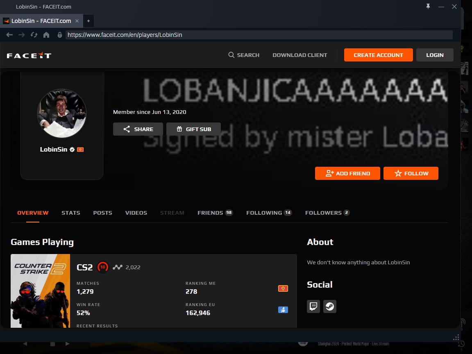
Task: Open the Twitch social link icon
Action: [313, 306]
